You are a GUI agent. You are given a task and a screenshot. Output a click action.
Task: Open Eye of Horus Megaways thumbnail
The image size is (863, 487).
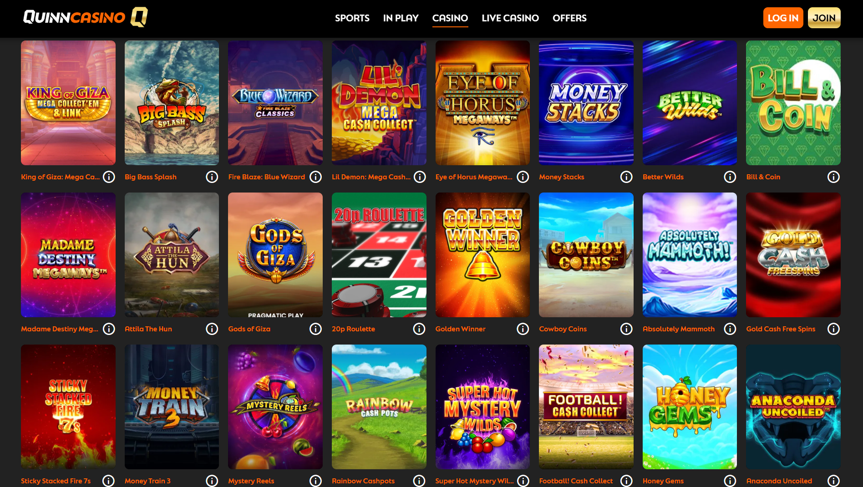click(x=482, y=103)
